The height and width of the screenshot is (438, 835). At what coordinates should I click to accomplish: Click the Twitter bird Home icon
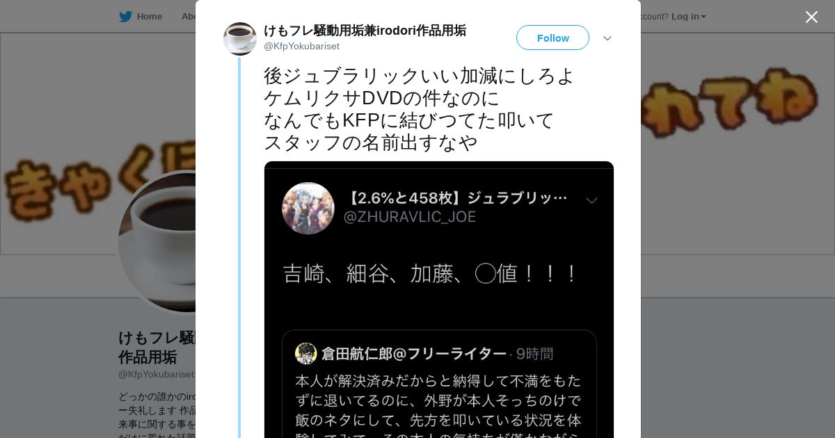click(x=125, y=16)
